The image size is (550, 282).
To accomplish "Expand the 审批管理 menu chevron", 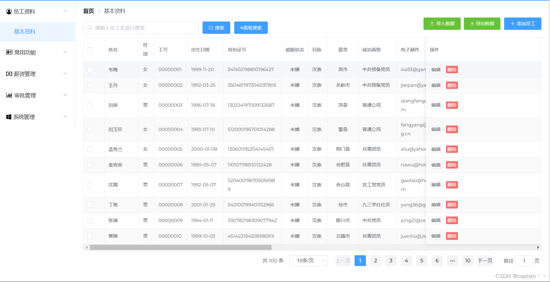I will 65,95.
